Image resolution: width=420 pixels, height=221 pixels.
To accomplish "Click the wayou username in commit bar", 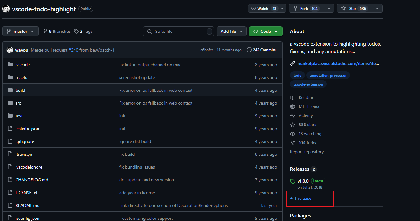I will [22, 50].
